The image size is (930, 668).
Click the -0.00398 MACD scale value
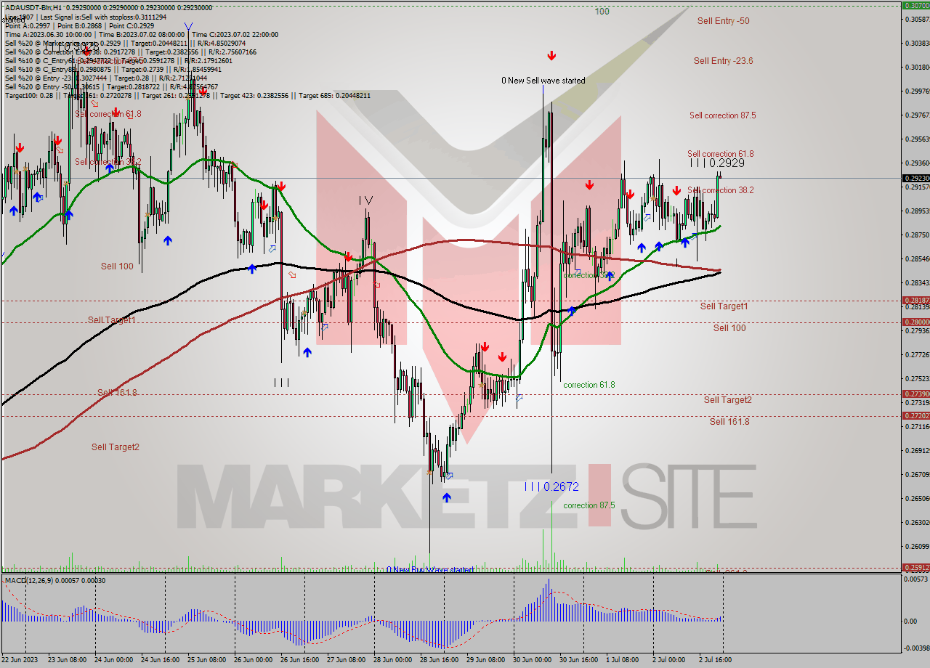pyautogui.click(x=915, y=648)
